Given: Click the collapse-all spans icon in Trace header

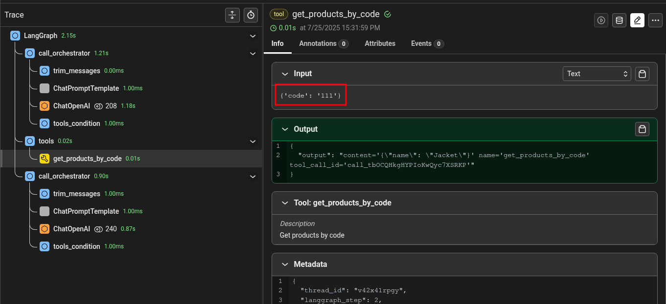Looking at the screenshot, I should [232, 15].
